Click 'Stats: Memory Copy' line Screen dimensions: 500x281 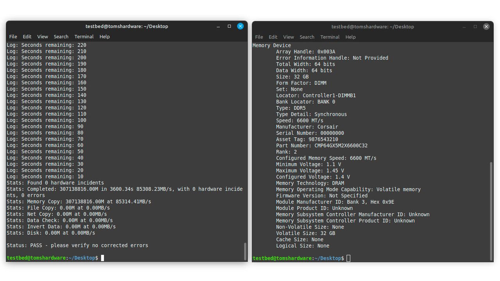tap(79, 201)
